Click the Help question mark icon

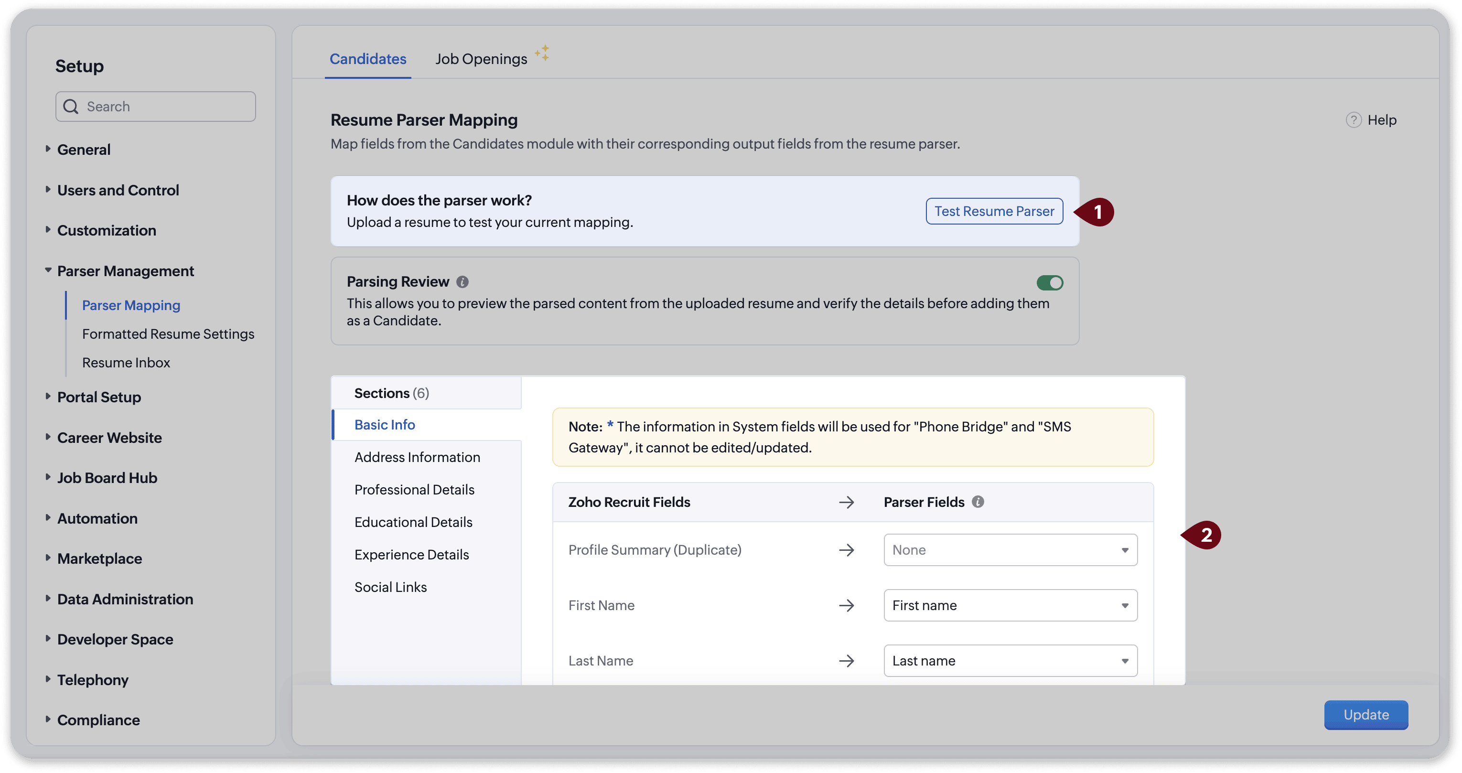pyautogui.click(x=1354, y=120)
